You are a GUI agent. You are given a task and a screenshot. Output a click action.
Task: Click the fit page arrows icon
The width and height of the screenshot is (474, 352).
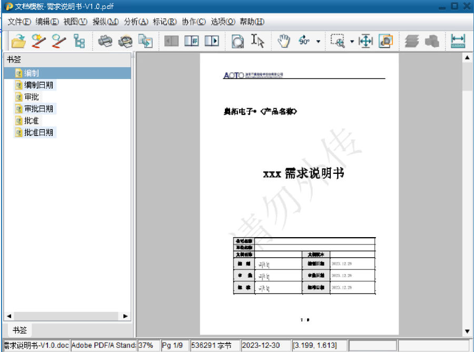click(366, 41)
